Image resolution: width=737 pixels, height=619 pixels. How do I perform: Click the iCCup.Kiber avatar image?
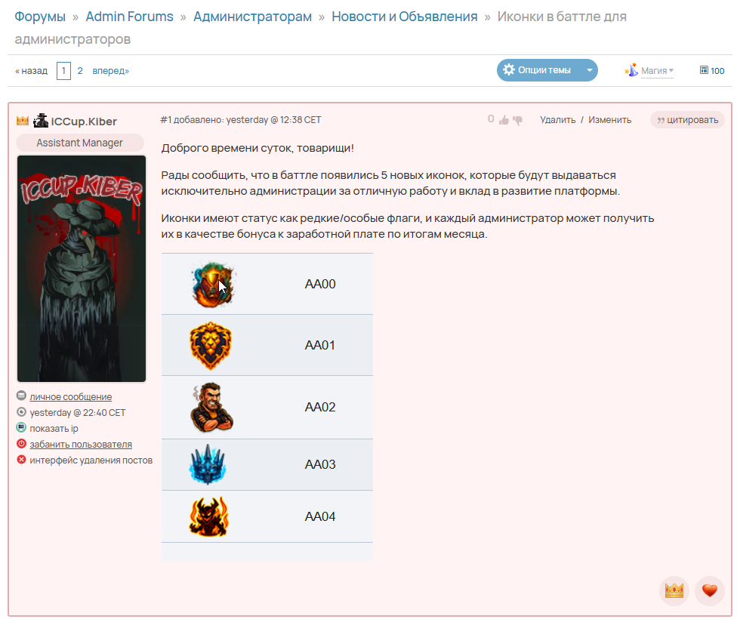[x=82, y=269]
